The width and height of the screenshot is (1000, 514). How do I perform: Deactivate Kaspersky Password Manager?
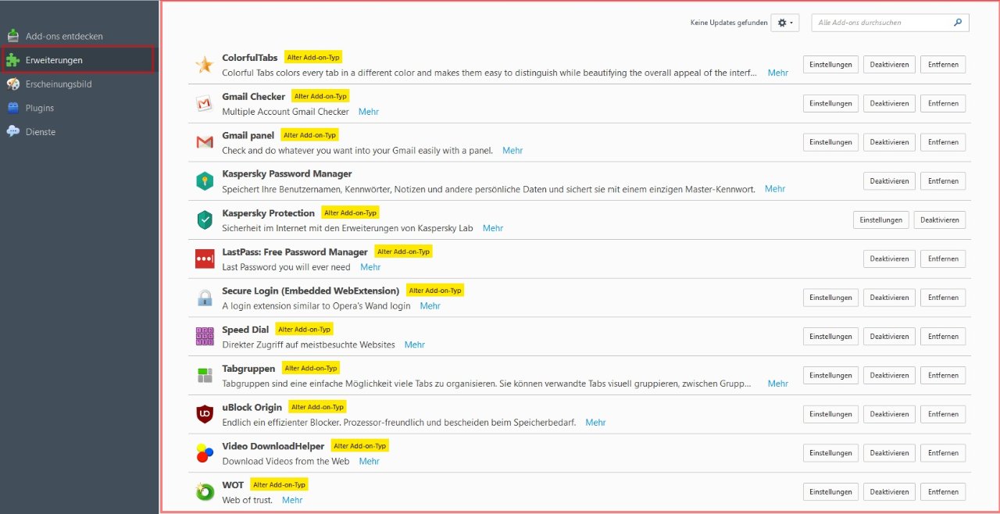[889, 180]
